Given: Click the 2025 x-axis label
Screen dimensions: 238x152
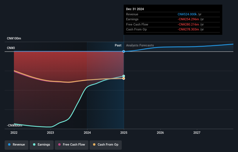Looking at the screenshot, I should tap(124, 133).
